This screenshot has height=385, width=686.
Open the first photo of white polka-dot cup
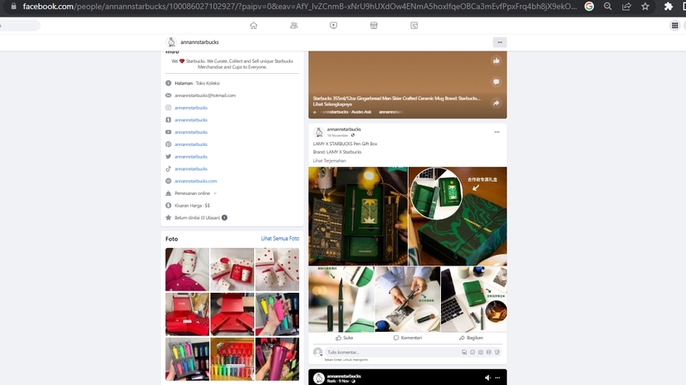(x=187, y=269)
